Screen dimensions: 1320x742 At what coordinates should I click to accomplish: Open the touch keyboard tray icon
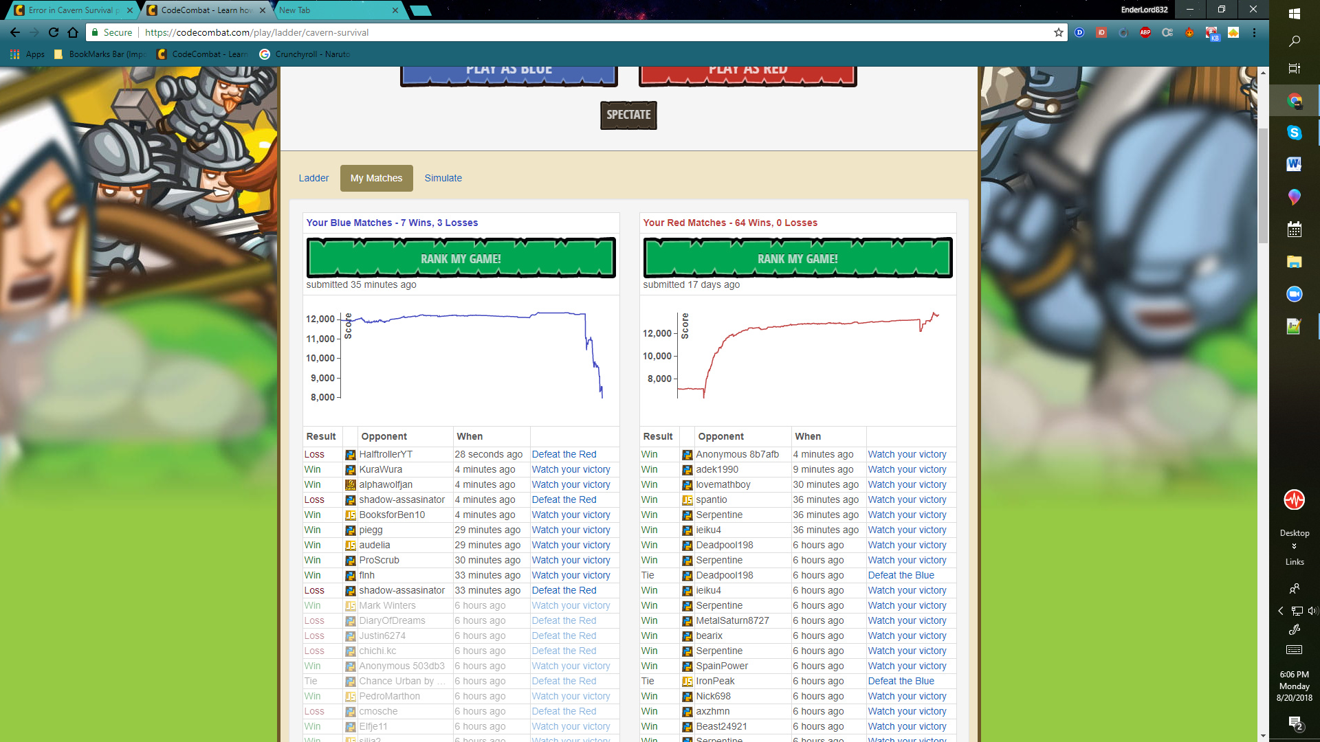(x=1295, y=650)
